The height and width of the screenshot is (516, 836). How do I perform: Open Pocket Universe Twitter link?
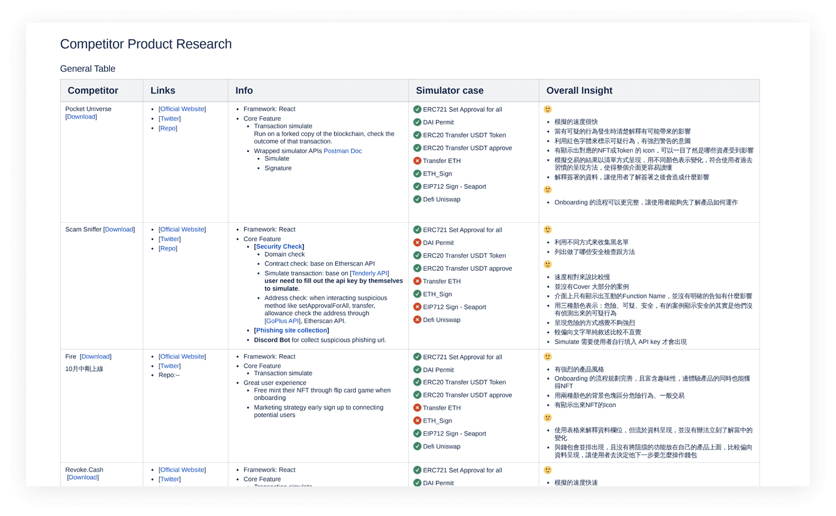(x=170, y=119)
